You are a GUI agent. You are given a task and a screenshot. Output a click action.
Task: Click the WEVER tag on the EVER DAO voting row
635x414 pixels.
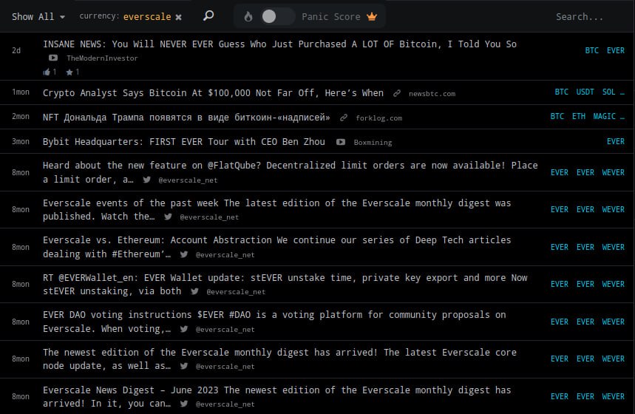pyautogui.click(x=613, y=322)
